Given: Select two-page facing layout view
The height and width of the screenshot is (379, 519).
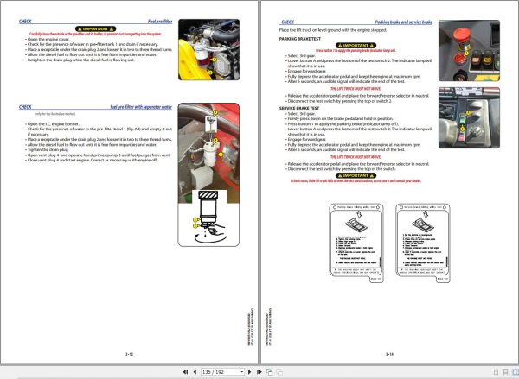Looking at the screenshot, I should 516,372.
